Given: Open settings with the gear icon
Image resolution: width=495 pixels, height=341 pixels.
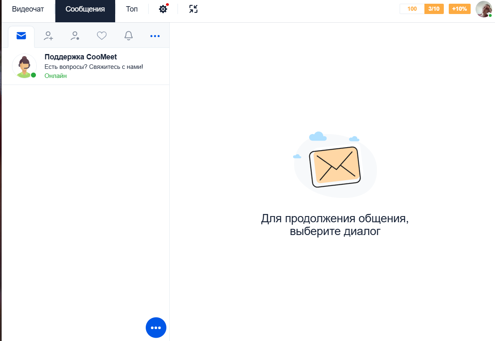Looking at the screenshot, I should point(163,9).
